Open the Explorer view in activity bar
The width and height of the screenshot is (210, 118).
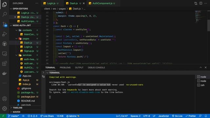point(4,5)
